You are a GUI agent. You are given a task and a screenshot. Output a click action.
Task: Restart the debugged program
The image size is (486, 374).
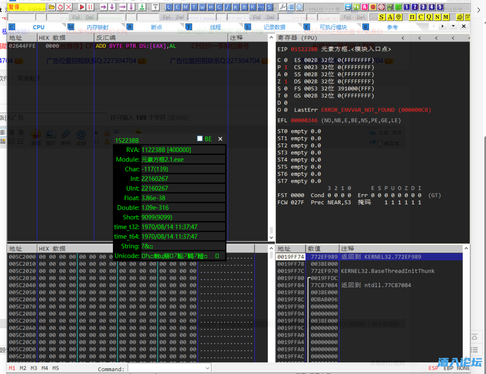click(x=60, y=7)
